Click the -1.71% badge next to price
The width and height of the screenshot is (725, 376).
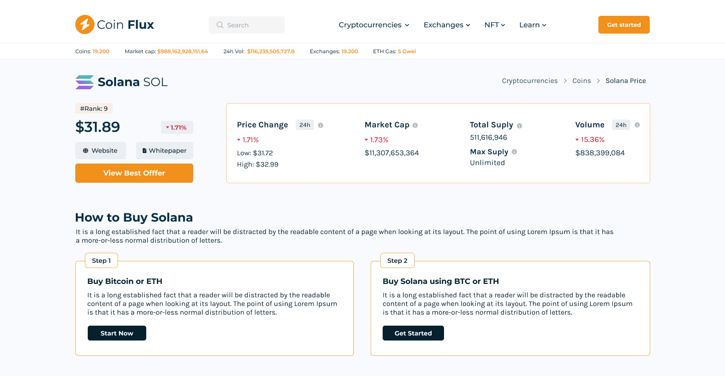(x=177, y=128)
